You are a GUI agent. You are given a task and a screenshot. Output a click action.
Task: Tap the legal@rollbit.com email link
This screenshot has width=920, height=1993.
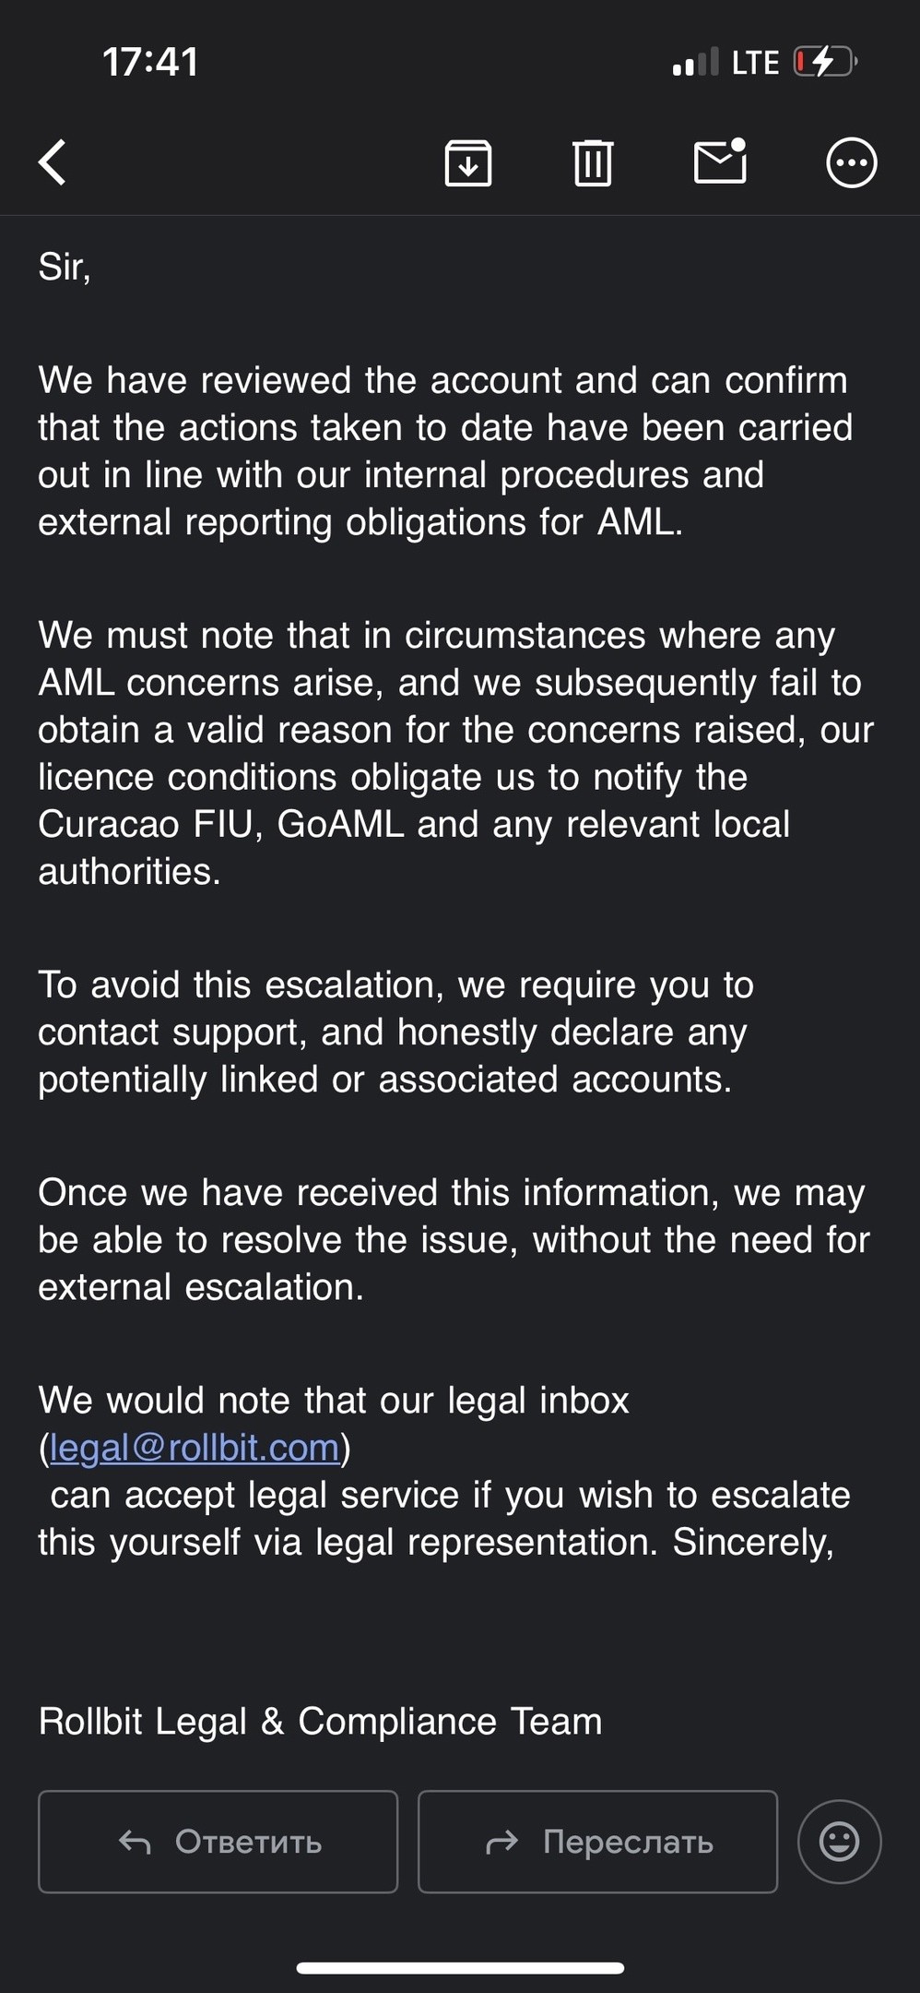click(195, 1448)
